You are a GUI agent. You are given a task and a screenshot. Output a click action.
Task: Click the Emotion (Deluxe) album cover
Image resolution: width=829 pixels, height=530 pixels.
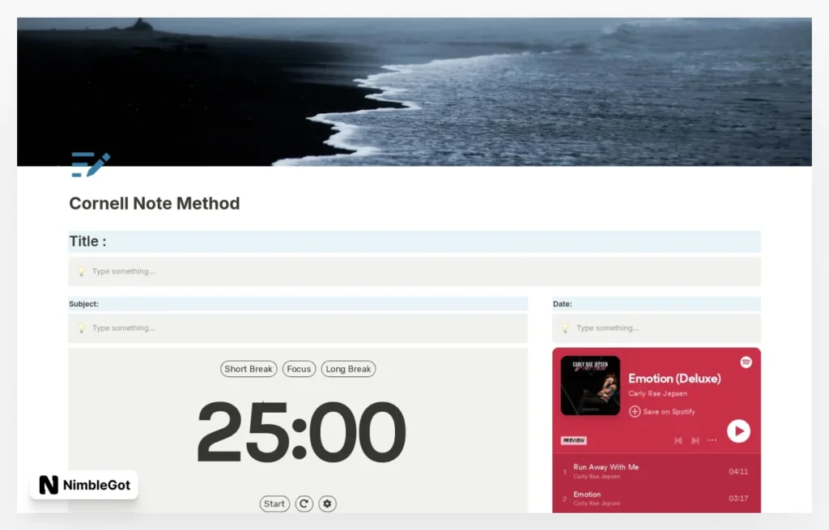pos(590,385)
